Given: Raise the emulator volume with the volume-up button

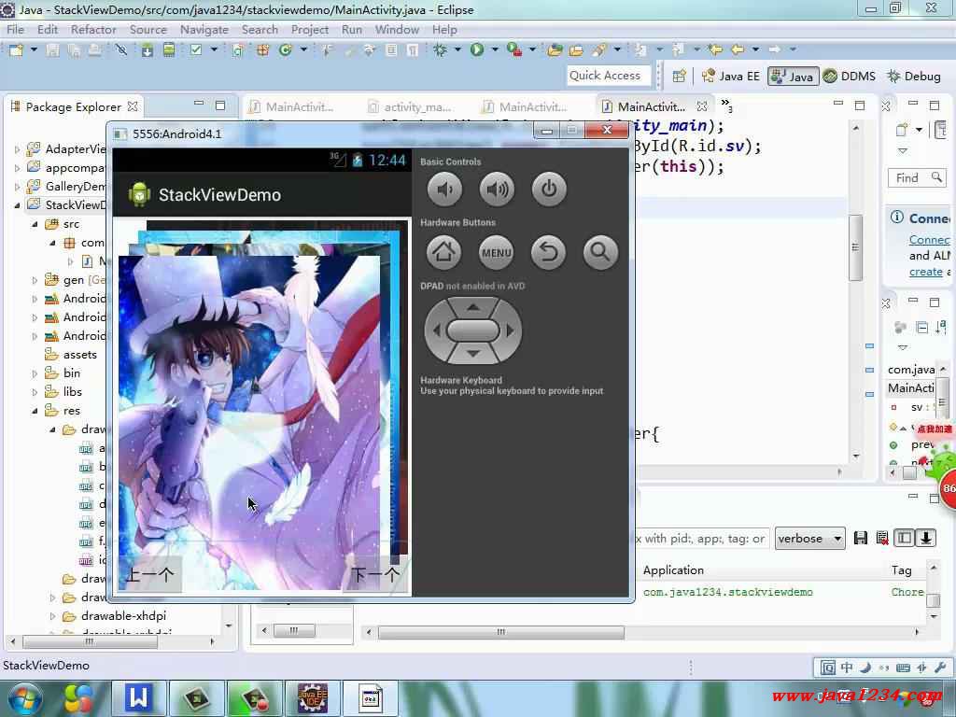Looking at the screenshot, I should click(497, 189).
